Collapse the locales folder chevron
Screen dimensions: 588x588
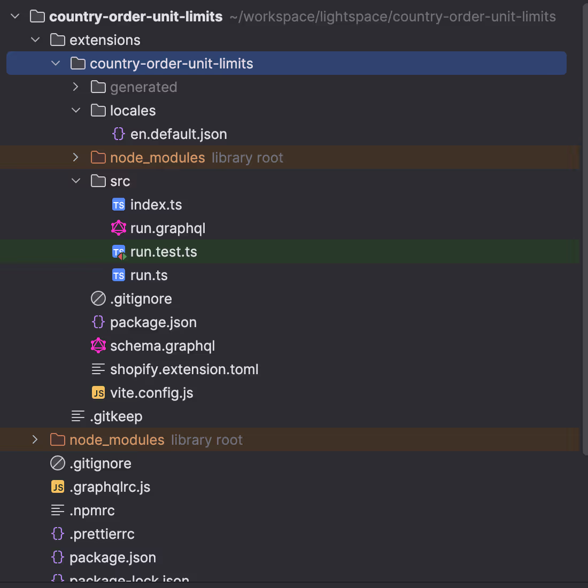click(76, 110)
